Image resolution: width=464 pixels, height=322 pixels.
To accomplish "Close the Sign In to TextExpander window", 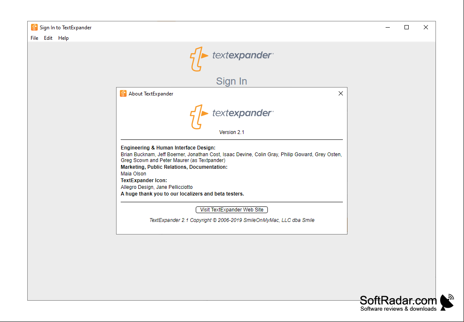I will pos(426,27).
